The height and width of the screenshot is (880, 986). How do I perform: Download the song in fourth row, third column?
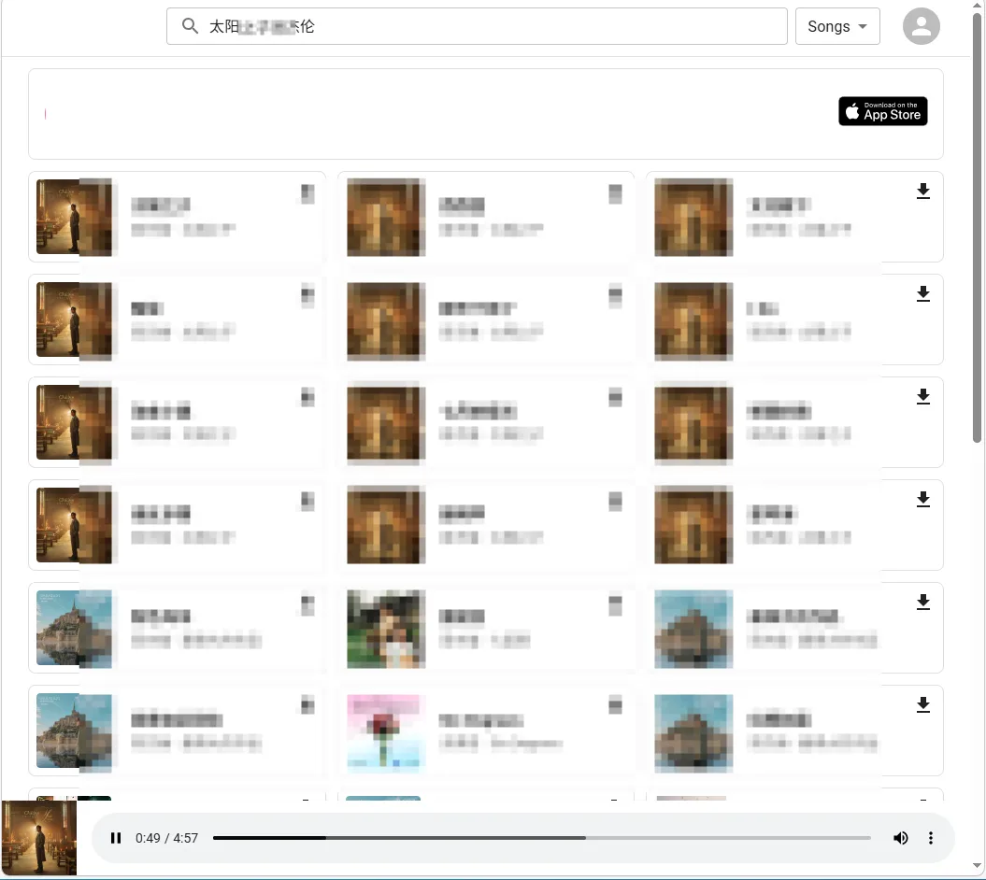pos(922,500)
